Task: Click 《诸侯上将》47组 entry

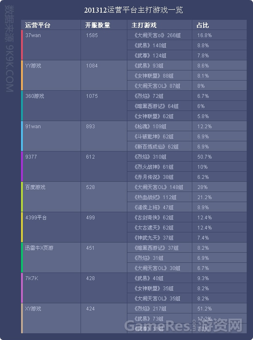Action: coord(153,208)
